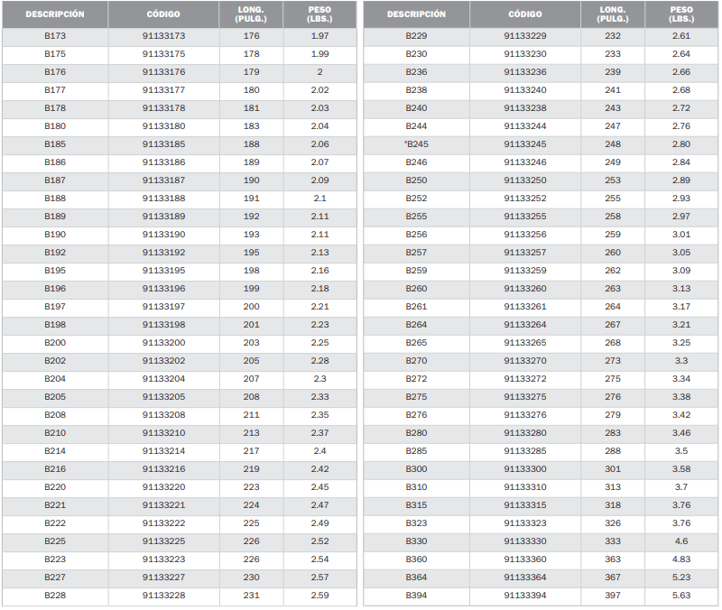
Task: Click the left CÓDIGO column header
Action: [x=163, y=14]
